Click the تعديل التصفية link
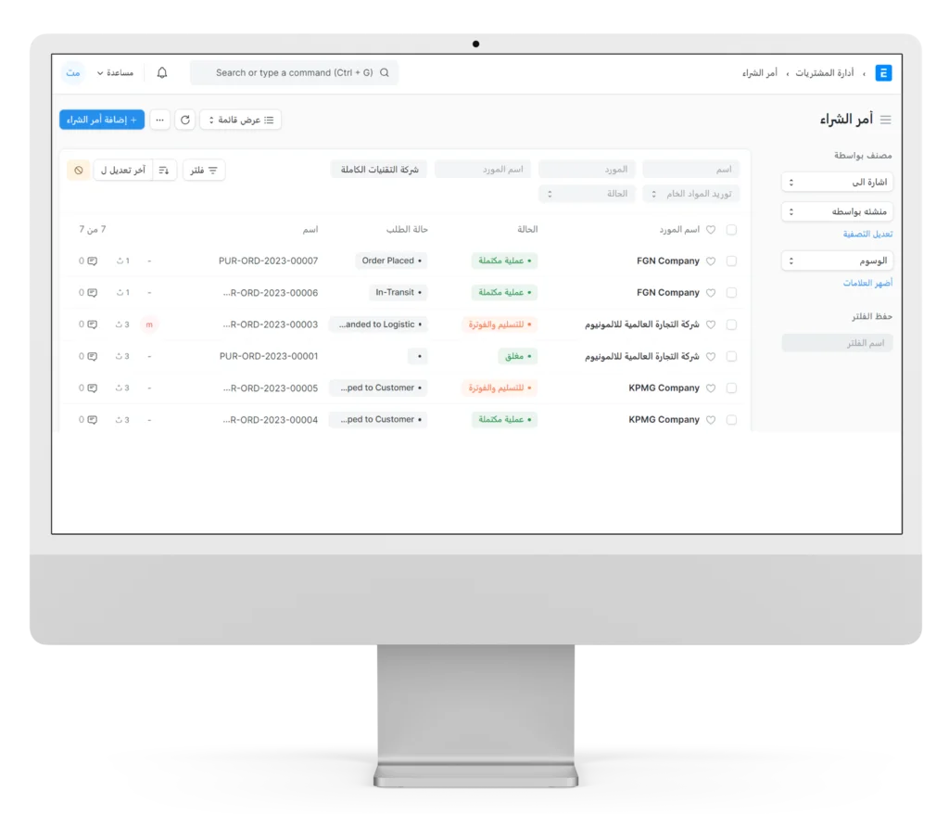The width and height of the screenshot is (949, 814). 867,235
